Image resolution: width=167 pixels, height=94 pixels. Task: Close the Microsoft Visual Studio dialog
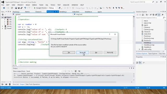(115, 34)
